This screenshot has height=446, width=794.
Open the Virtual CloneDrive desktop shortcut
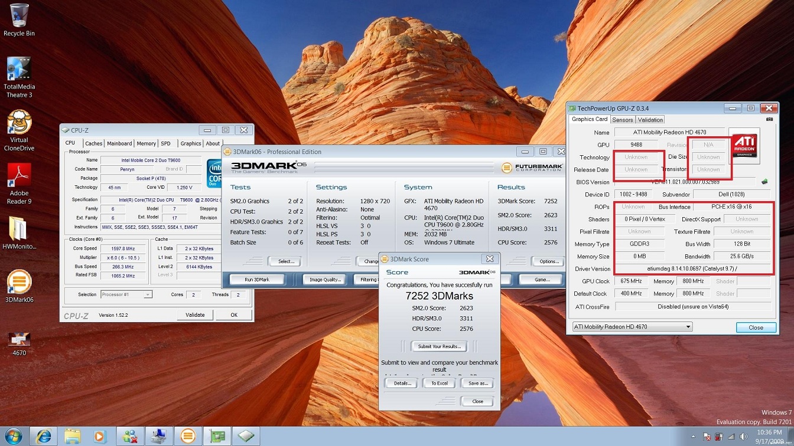pyautogui.click(x=19, y=130)
